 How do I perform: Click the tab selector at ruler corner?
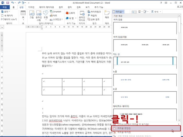pos(2,27)
